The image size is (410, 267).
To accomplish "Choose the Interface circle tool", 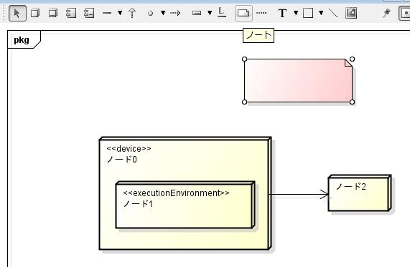I will [x=150, y=13].
